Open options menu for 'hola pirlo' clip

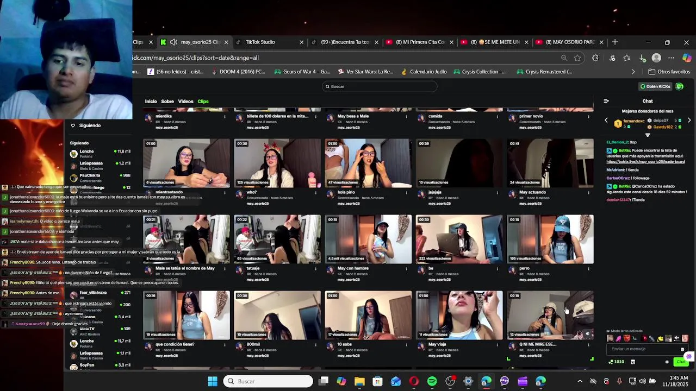[406, 192]
